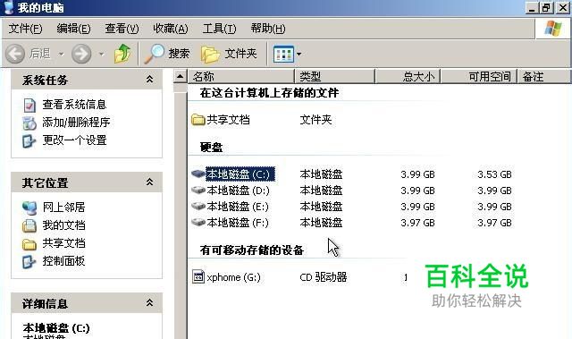Collapse the 系统任务 panel
The image size is (572, 339).
149,79
